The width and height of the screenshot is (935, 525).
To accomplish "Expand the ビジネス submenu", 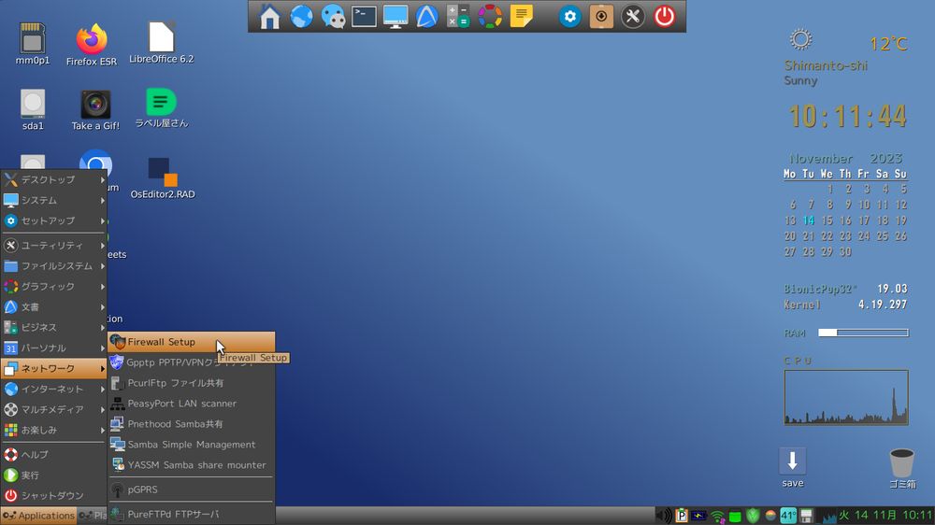I will (x=53, y=327).
